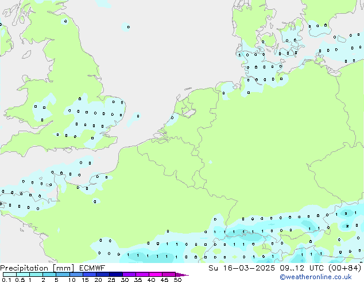Image resolution: width=364 pixels, height=282 pixels.
Task: Choose the 25–30 mm navy legend box
Action: pyautogui.click(x=116, y=275)
